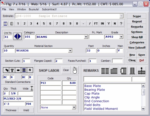Click keypad button 9
This screenshot has width=150, height=116.
coord(70,24)
